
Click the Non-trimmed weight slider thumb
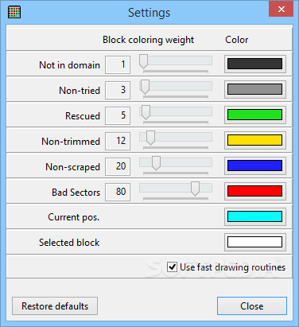tap(150, 138)
